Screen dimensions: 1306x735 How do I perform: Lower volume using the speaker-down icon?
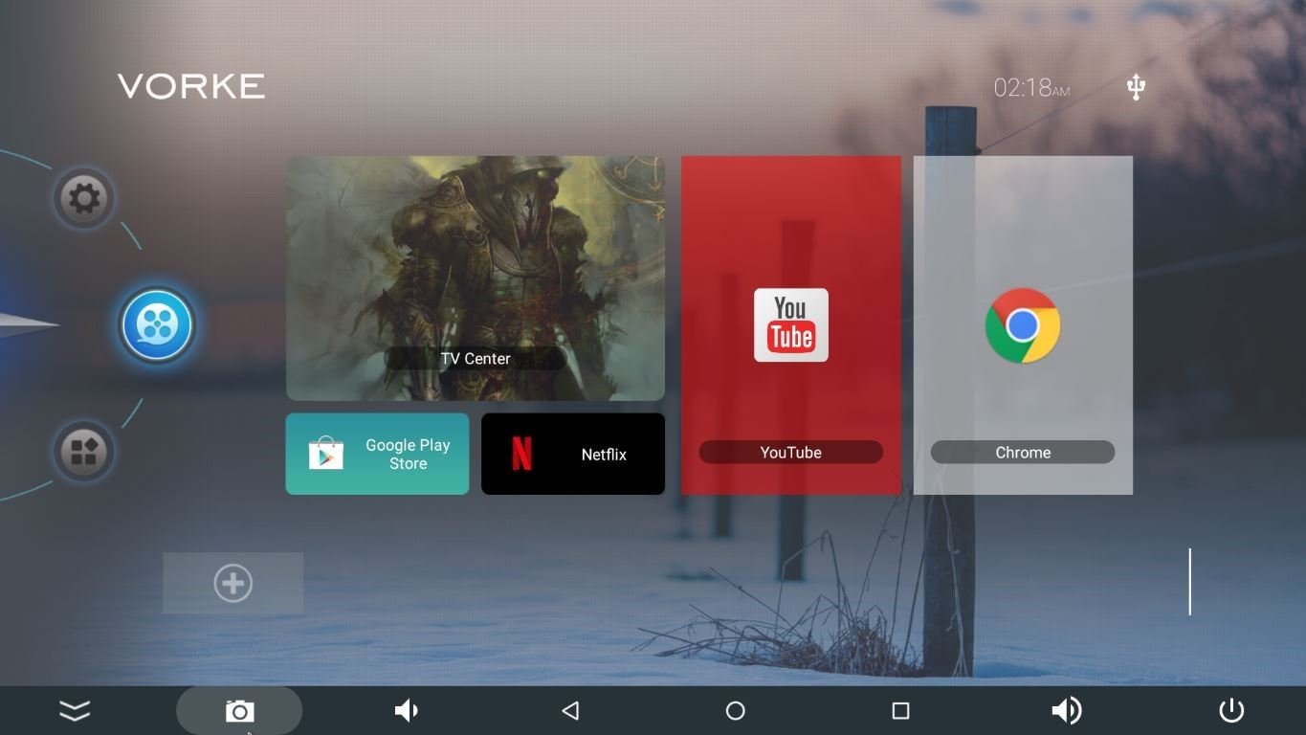click(407, 710)
